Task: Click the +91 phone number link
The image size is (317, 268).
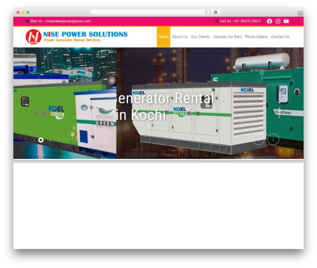Action: tap(247, 21)
